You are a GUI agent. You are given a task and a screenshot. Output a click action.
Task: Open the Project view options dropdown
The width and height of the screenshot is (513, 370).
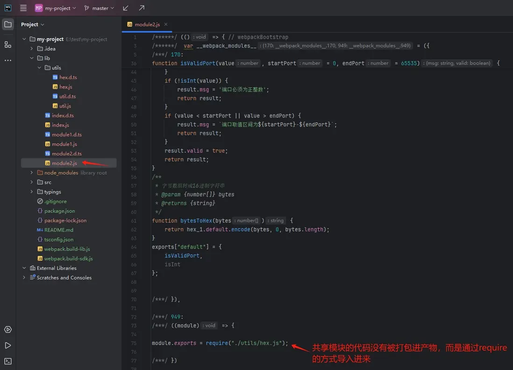[x=33, y=24]
